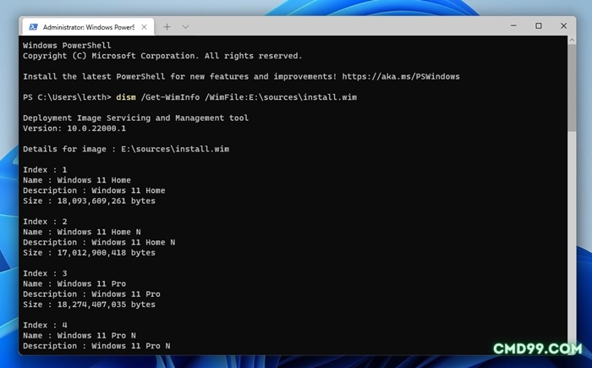Click 'Name : Windows 11 Home N' line
The image size is (592, 368).
[81, 232]
